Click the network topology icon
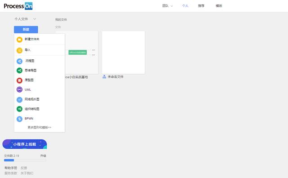The height and width of the screenshot is (178, 288). [19, 99]
